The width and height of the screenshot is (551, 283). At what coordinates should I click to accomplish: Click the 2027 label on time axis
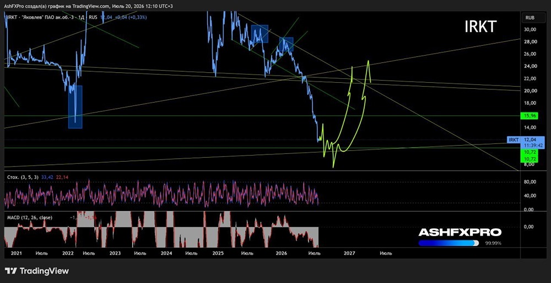pos(349,253)
